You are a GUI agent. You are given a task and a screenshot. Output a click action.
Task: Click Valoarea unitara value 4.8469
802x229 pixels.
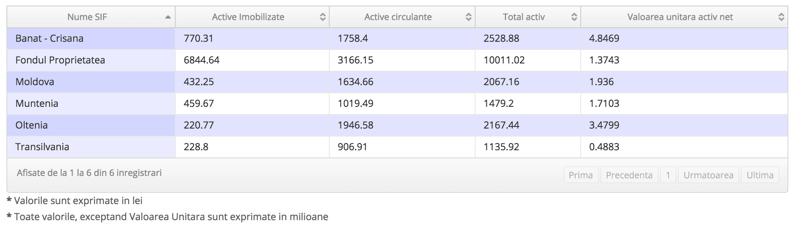coord(604,39)
